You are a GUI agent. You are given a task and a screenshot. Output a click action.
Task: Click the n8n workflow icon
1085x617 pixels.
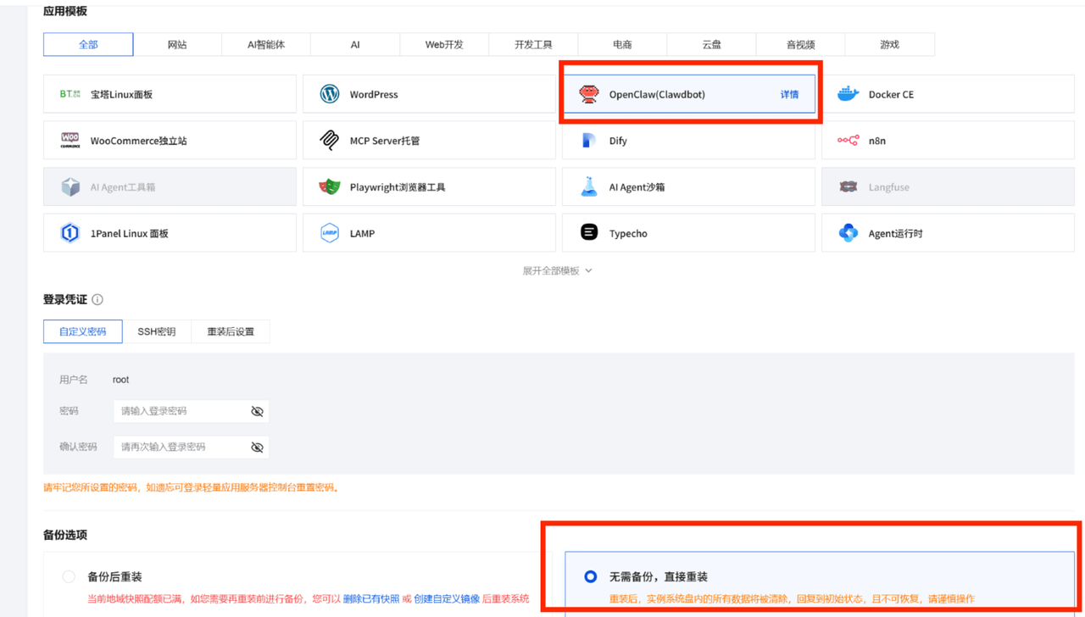(848, 141)
